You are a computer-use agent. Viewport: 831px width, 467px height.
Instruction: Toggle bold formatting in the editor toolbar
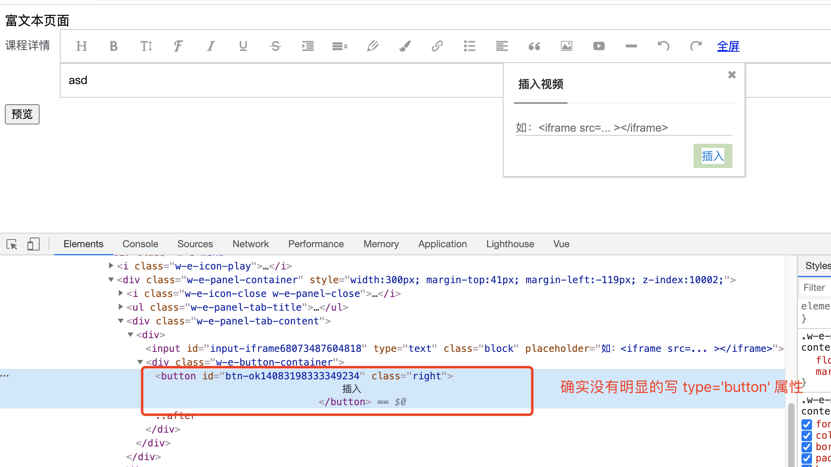pos(114,46)
